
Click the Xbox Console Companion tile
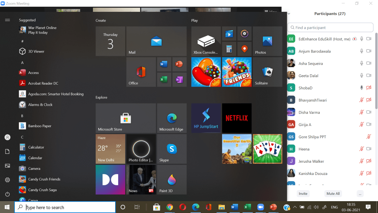click(206, 41)
